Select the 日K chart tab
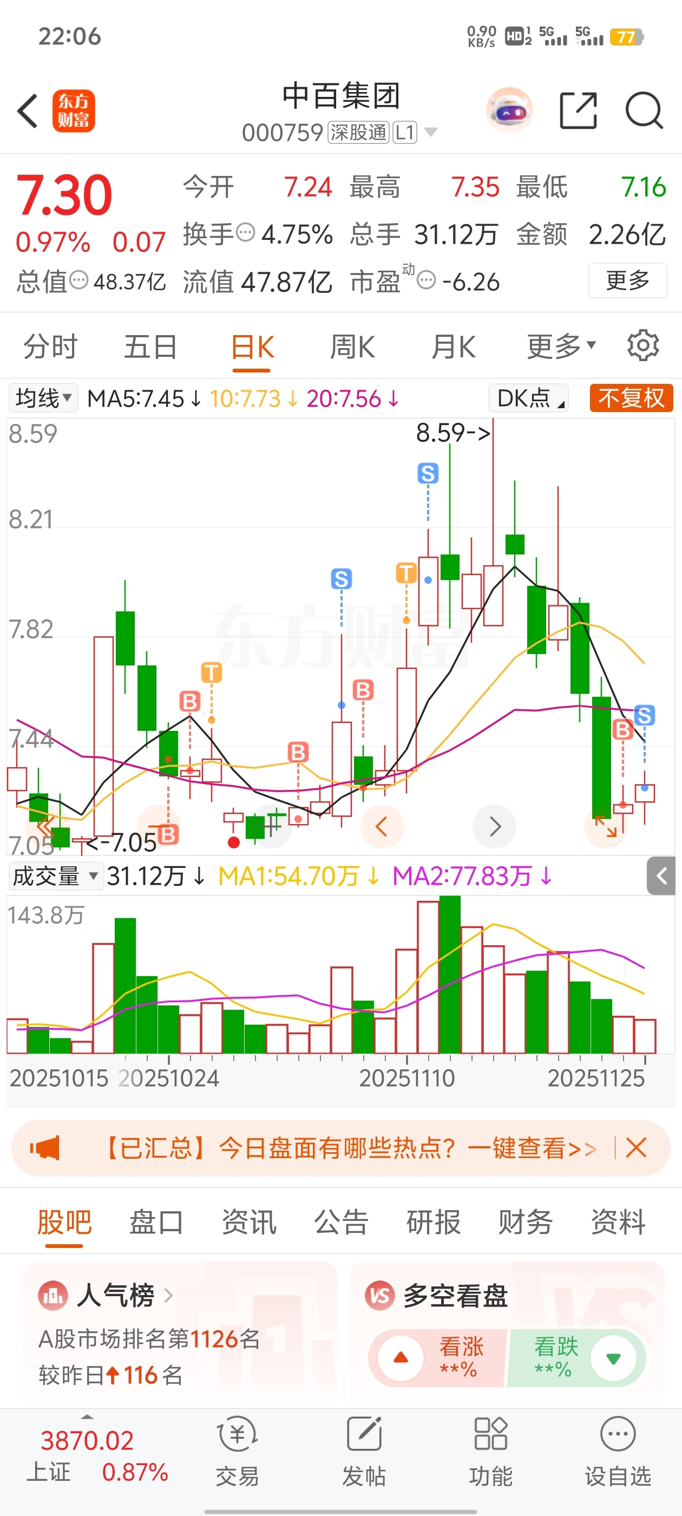The width and height of the screenshot is (682, 1516). (252, 347)
